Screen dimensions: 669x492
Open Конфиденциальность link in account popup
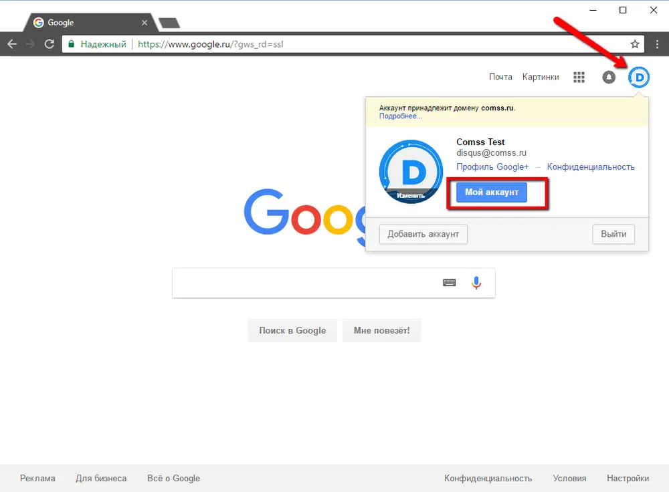click(591, 166)
